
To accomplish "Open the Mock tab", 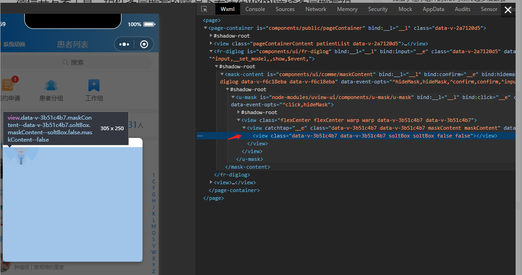I will [405, 9].
